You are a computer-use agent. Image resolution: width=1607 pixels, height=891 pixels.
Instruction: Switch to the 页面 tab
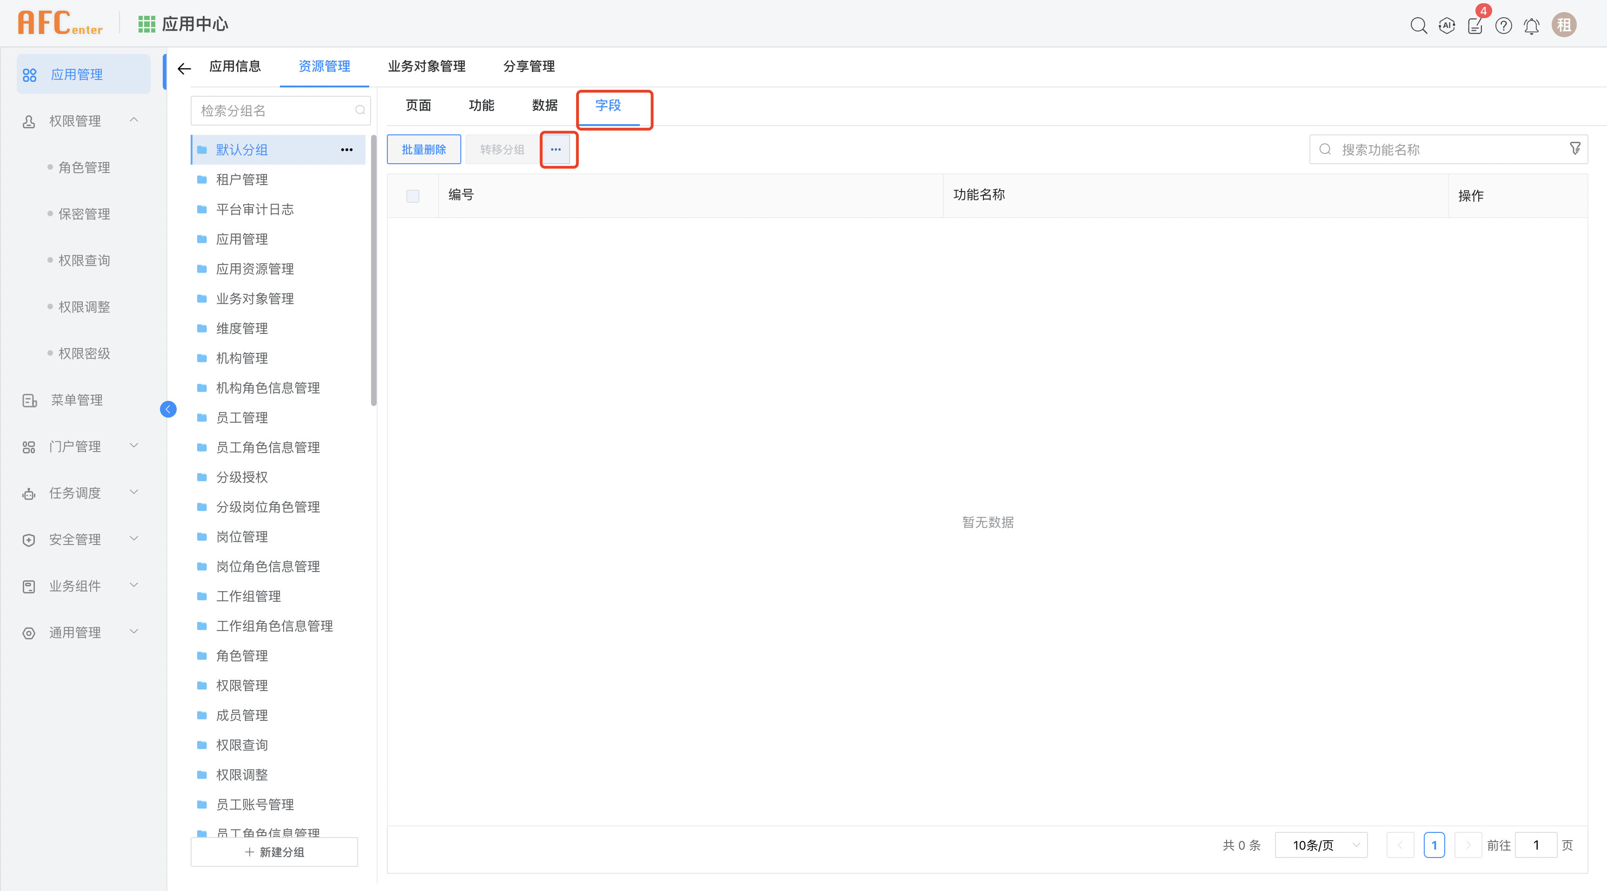click(x=418, y=106)
